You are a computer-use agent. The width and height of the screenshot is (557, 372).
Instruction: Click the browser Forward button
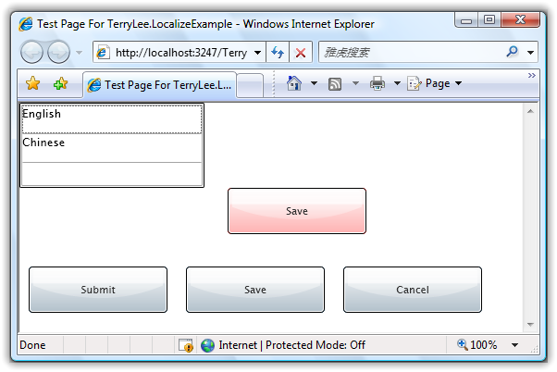[58, 53]
